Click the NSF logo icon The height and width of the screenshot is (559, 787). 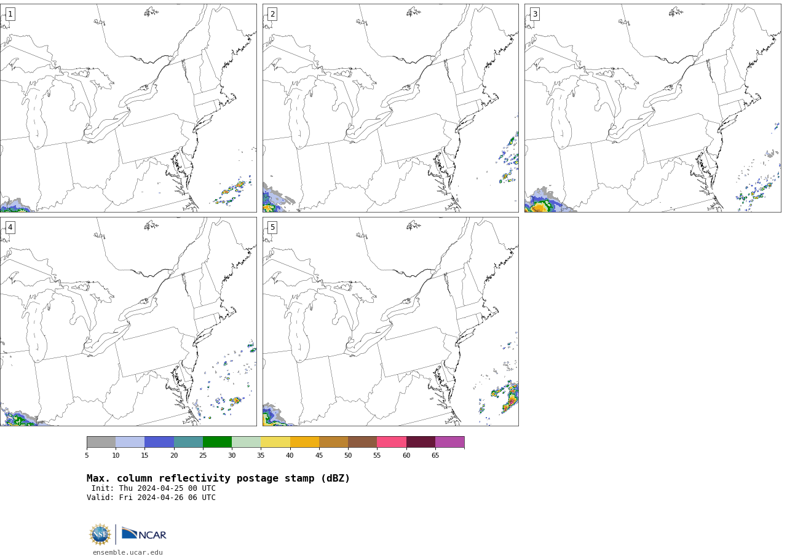click(100, 534)
